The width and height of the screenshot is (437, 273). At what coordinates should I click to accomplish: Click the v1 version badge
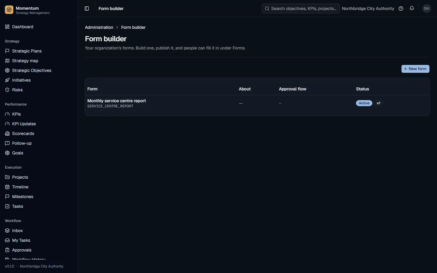(x=378, y=103)
